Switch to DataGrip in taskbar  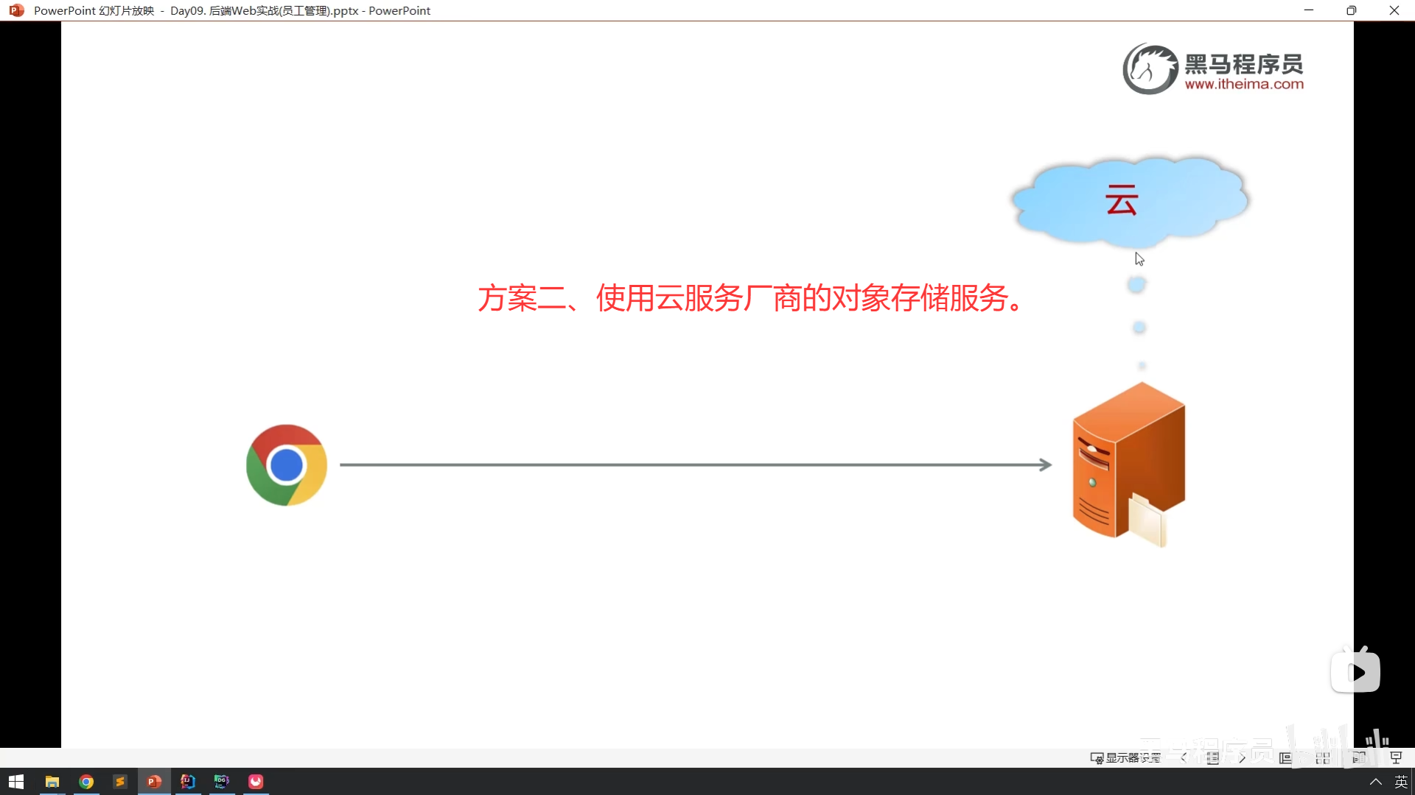click(222, 781)
